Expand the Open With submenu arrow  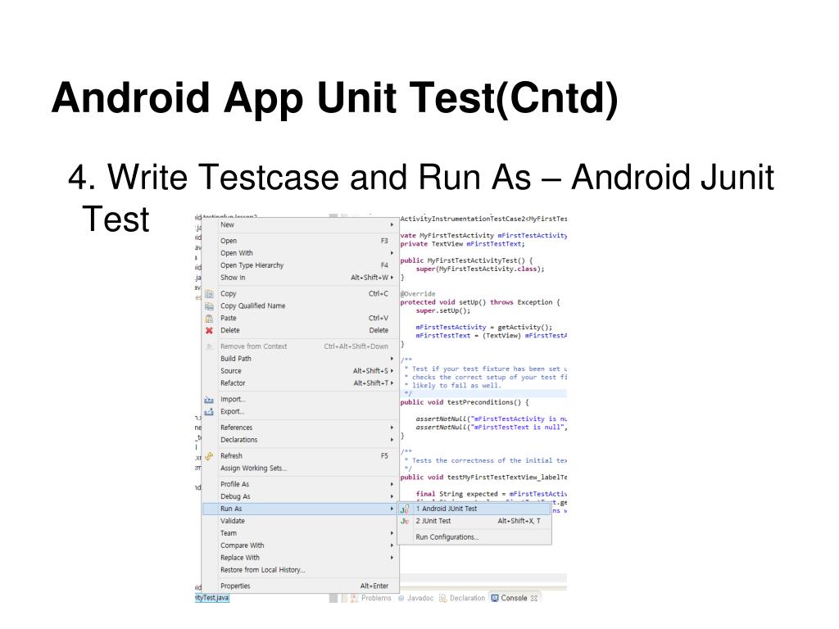pos(392,254)
